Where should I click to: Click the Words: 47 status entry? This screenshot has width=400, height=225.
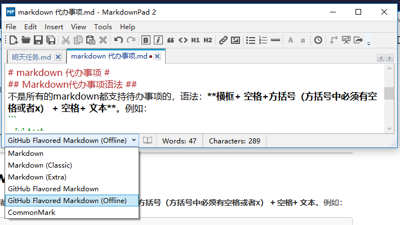pos(179,141)
